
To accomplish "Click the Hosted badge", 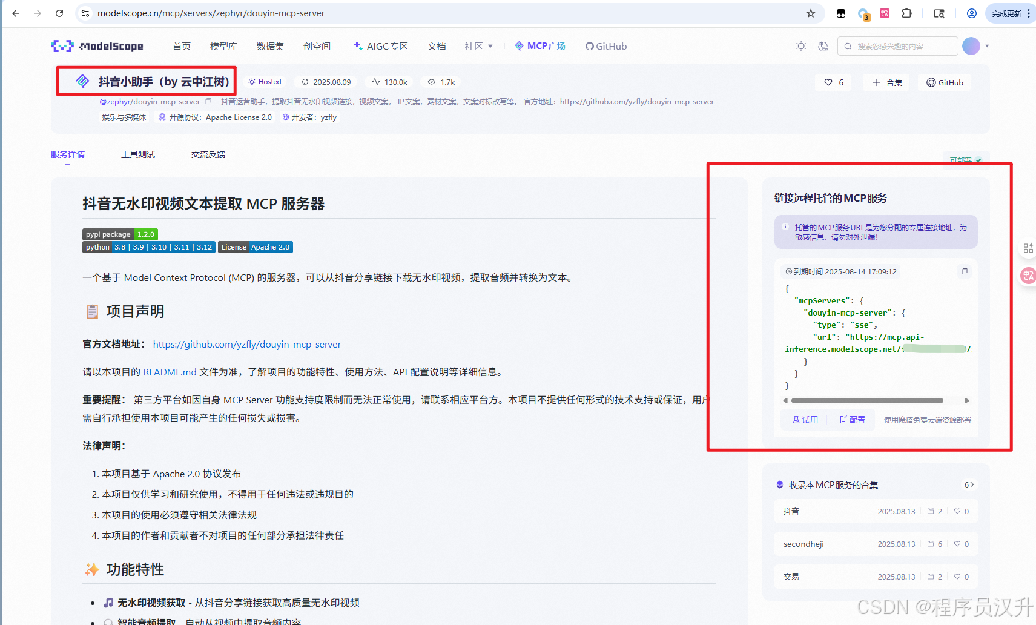I will pyautogui.click(x=265, y=82).
